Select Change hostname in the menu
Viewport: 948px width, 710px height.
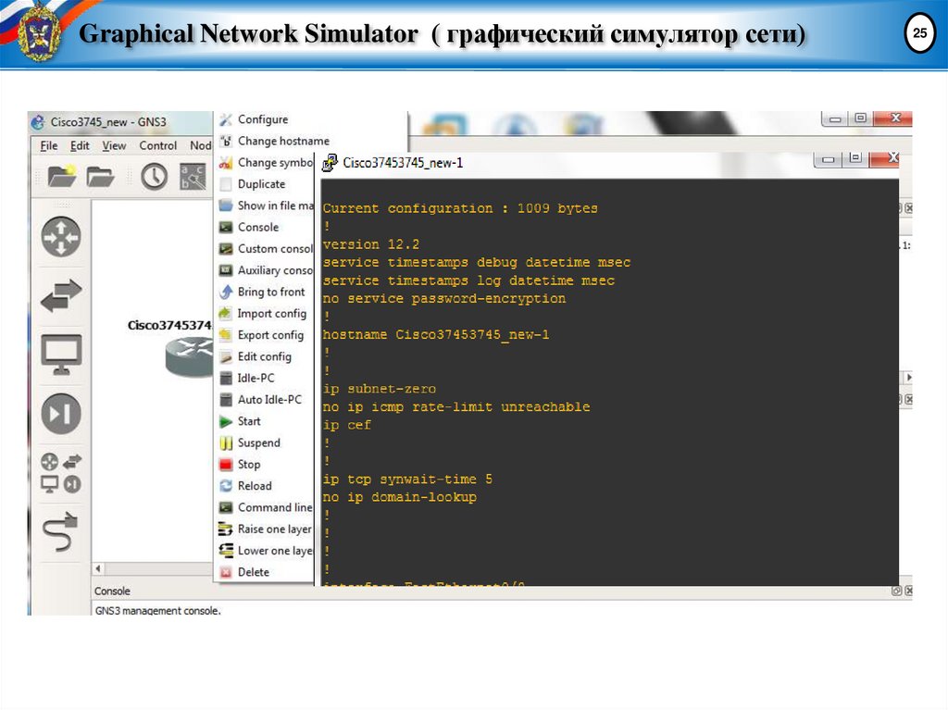click(273, 141)
